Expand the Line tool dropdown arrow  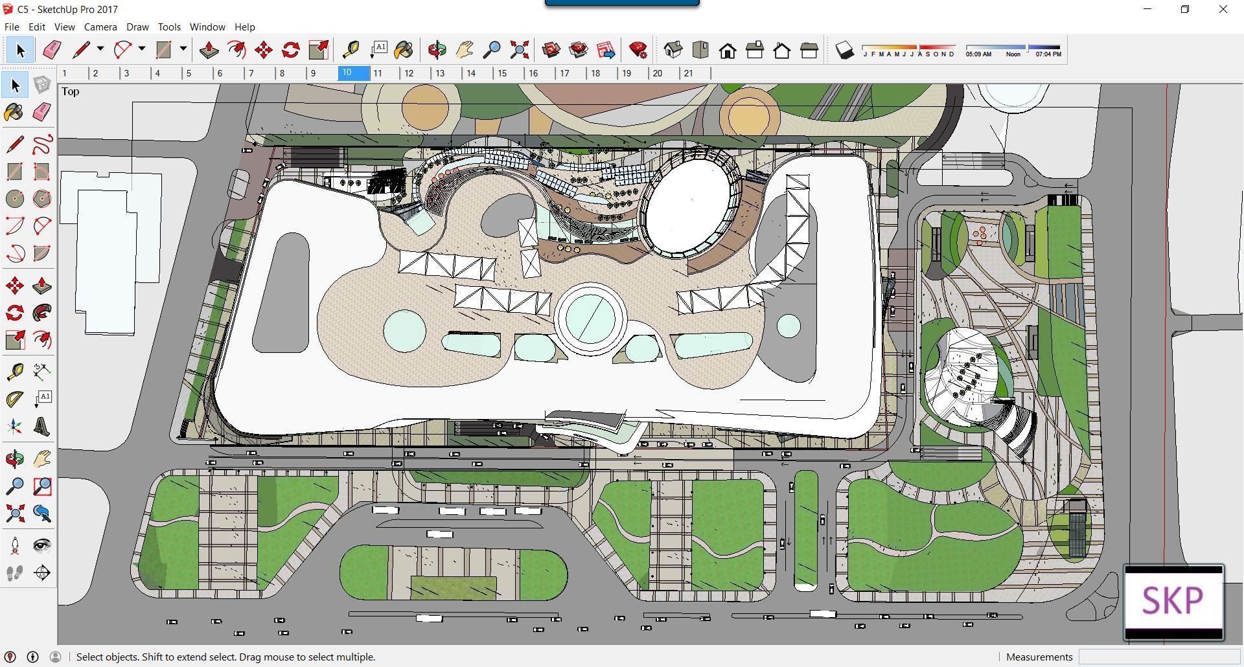(x=100, y=49)
